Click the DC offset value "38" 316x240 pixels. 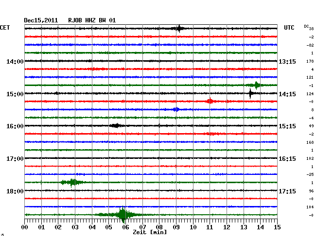point(311,29)
